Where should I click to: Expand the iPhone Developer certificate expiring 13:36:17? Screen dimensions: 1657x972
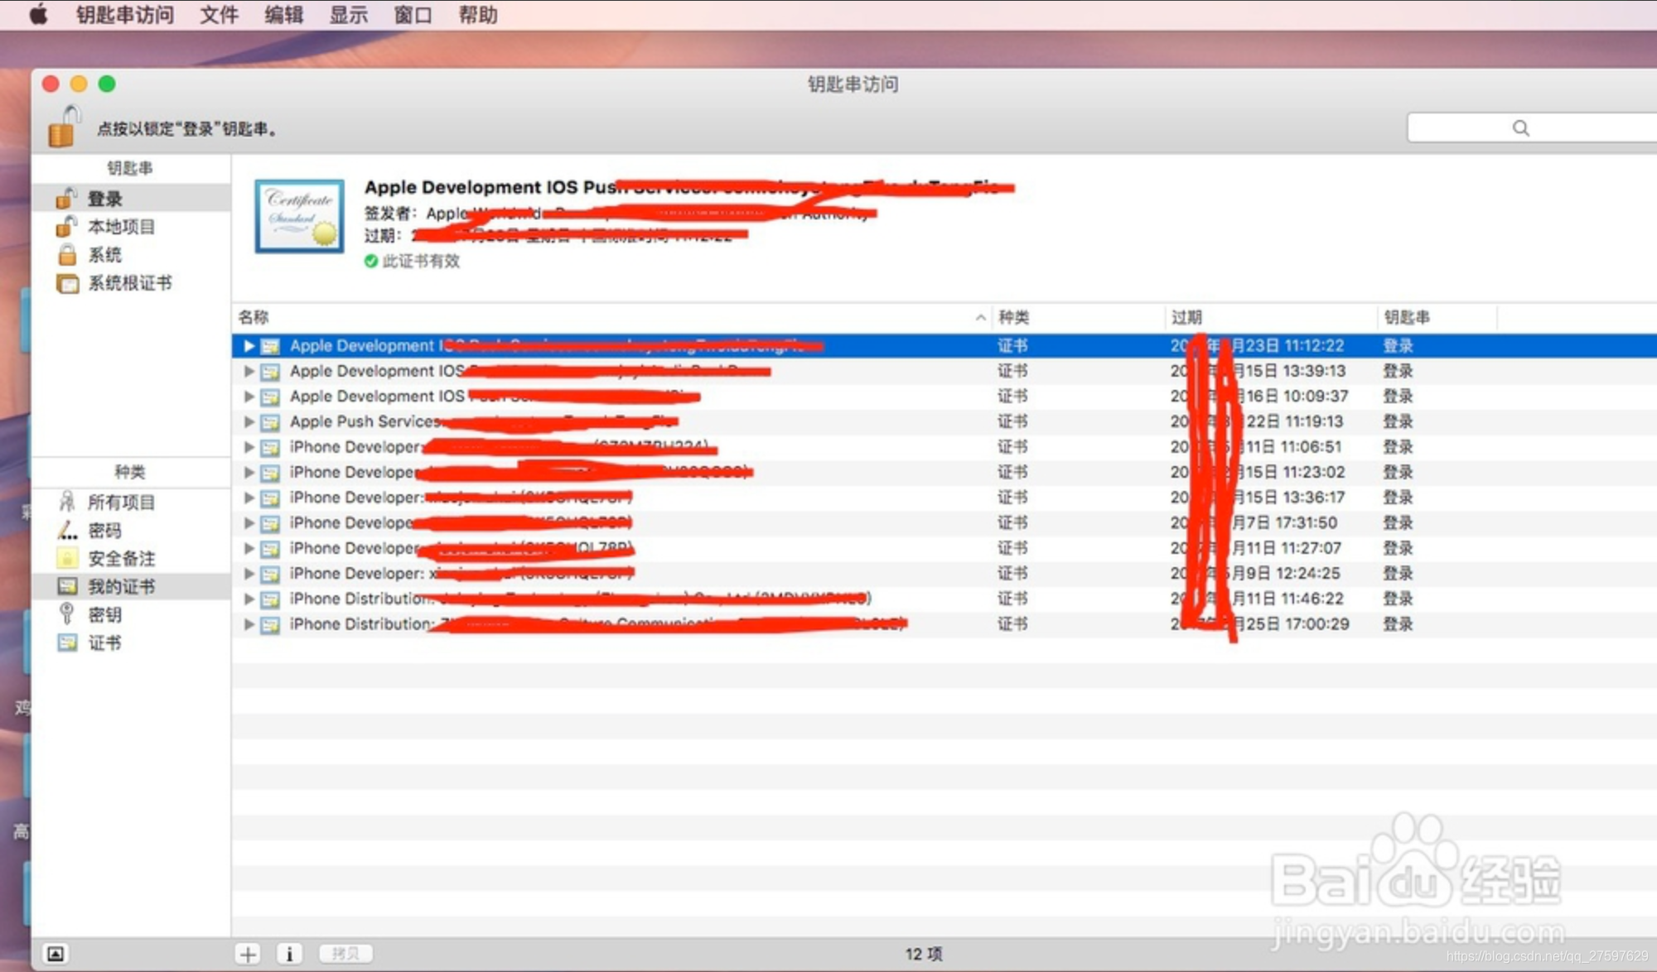pyautogui.click(x=249, y=498)
